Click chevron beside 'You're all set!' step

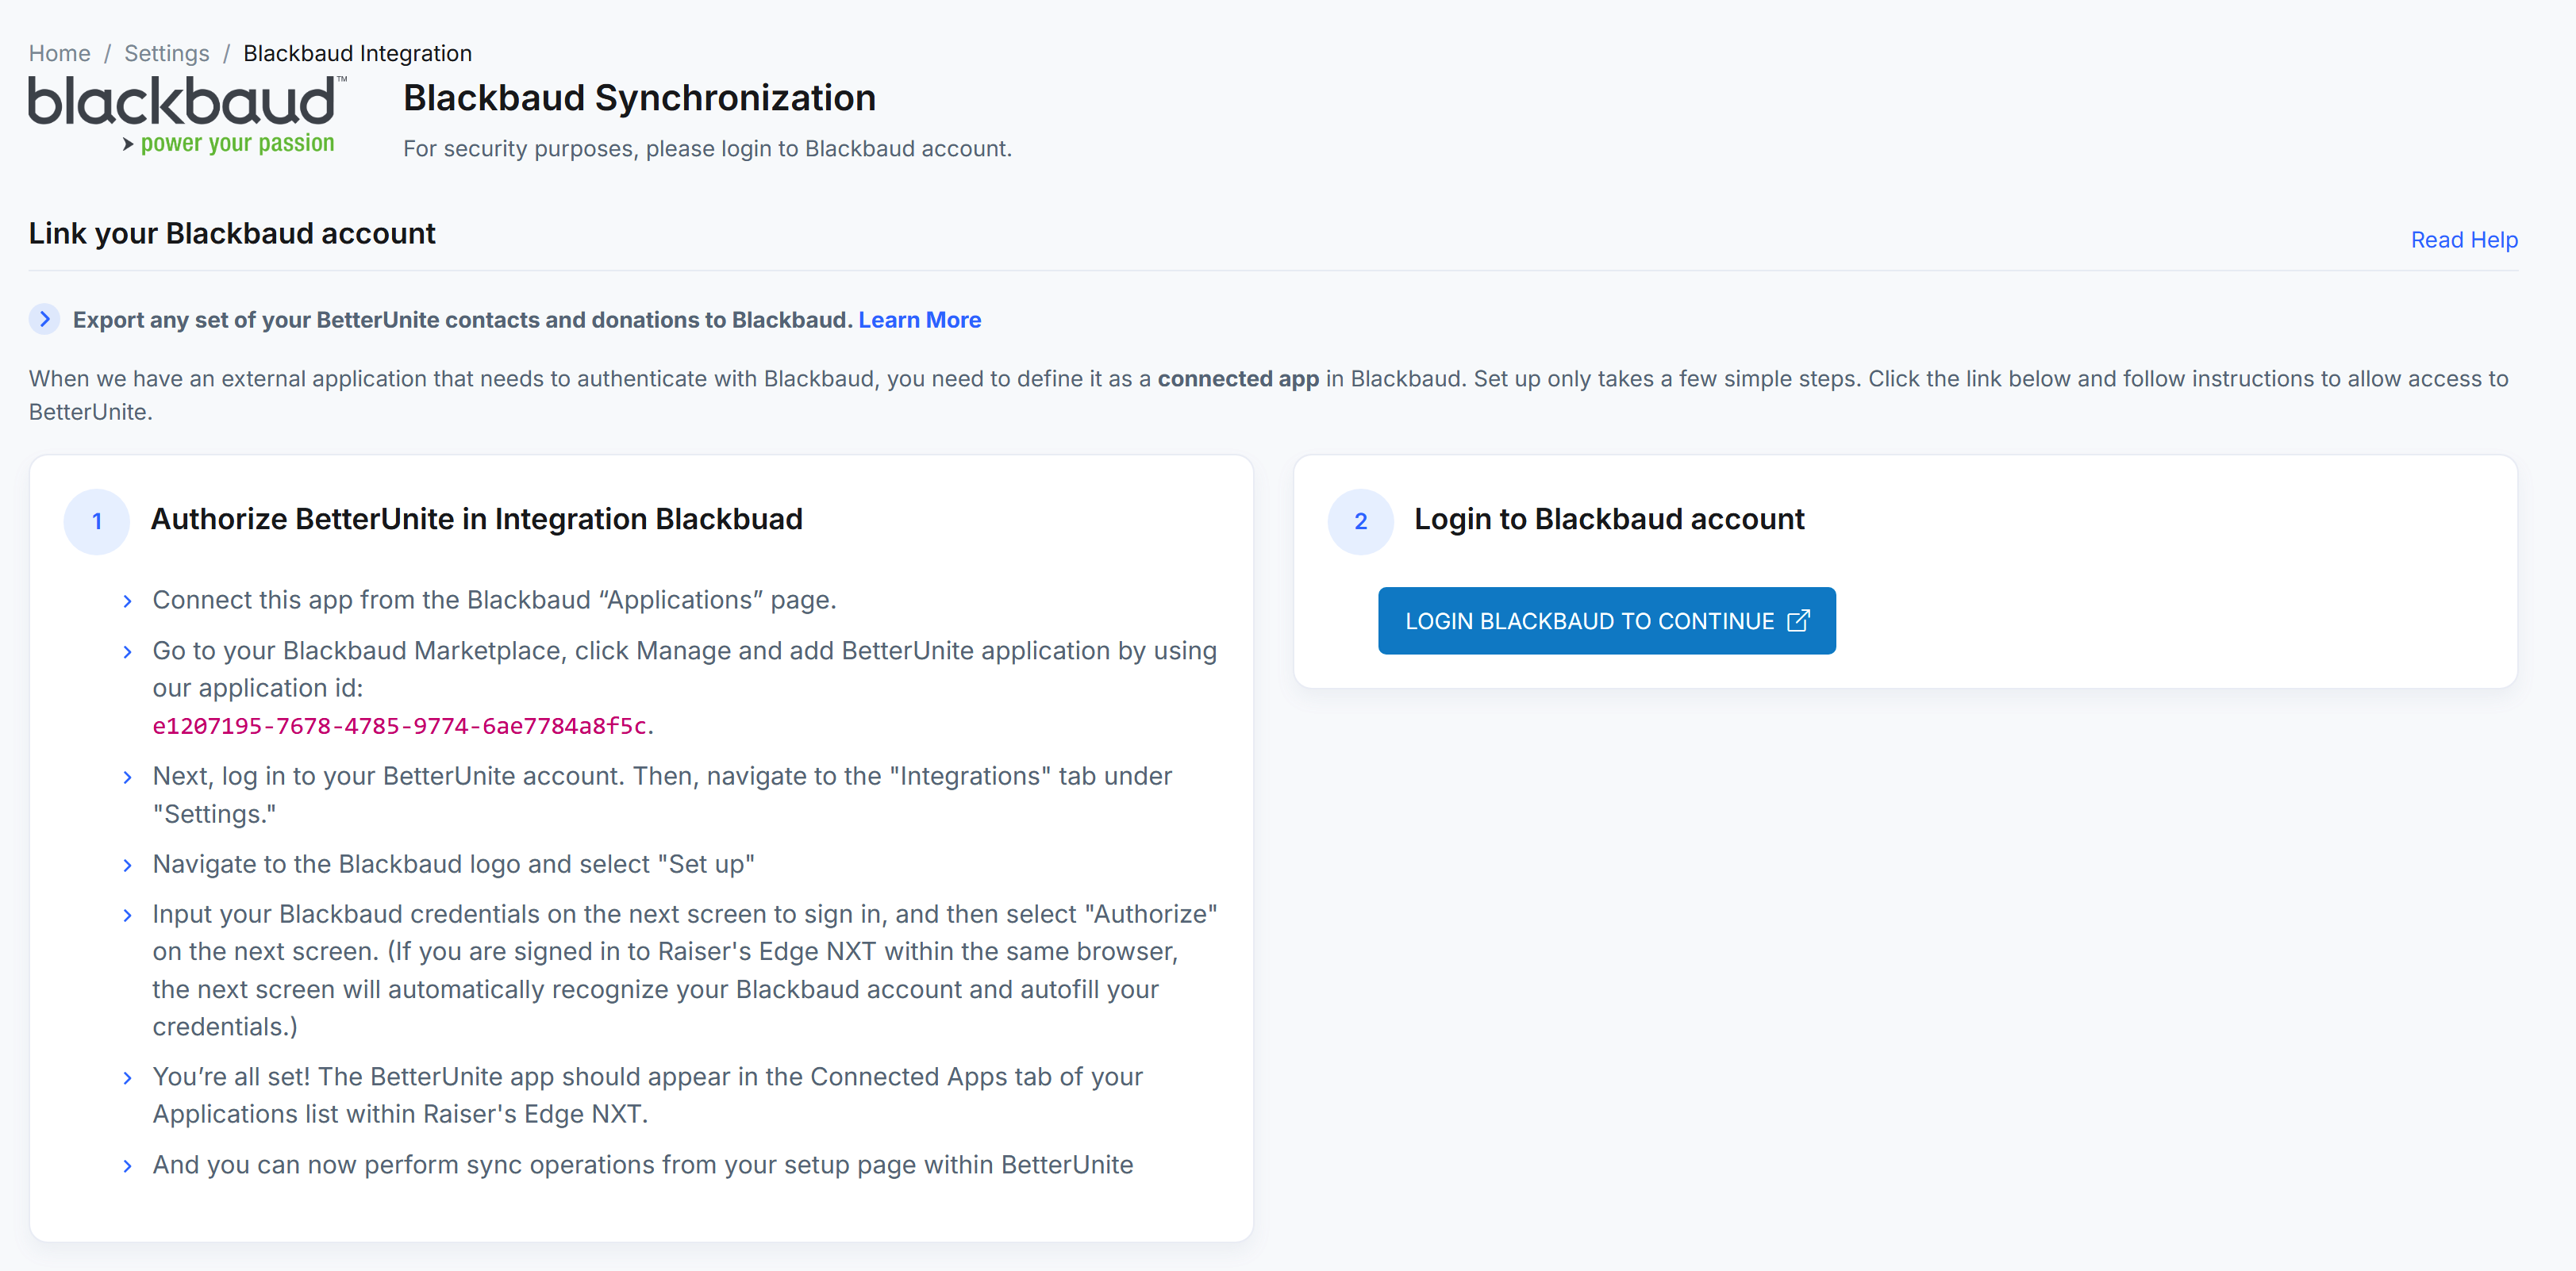pos(127,1078)
